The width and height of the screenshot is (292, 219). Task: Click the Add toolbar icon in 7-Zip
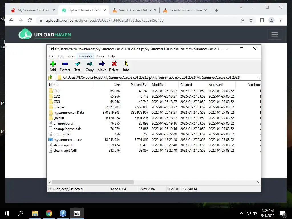point(53,64)
